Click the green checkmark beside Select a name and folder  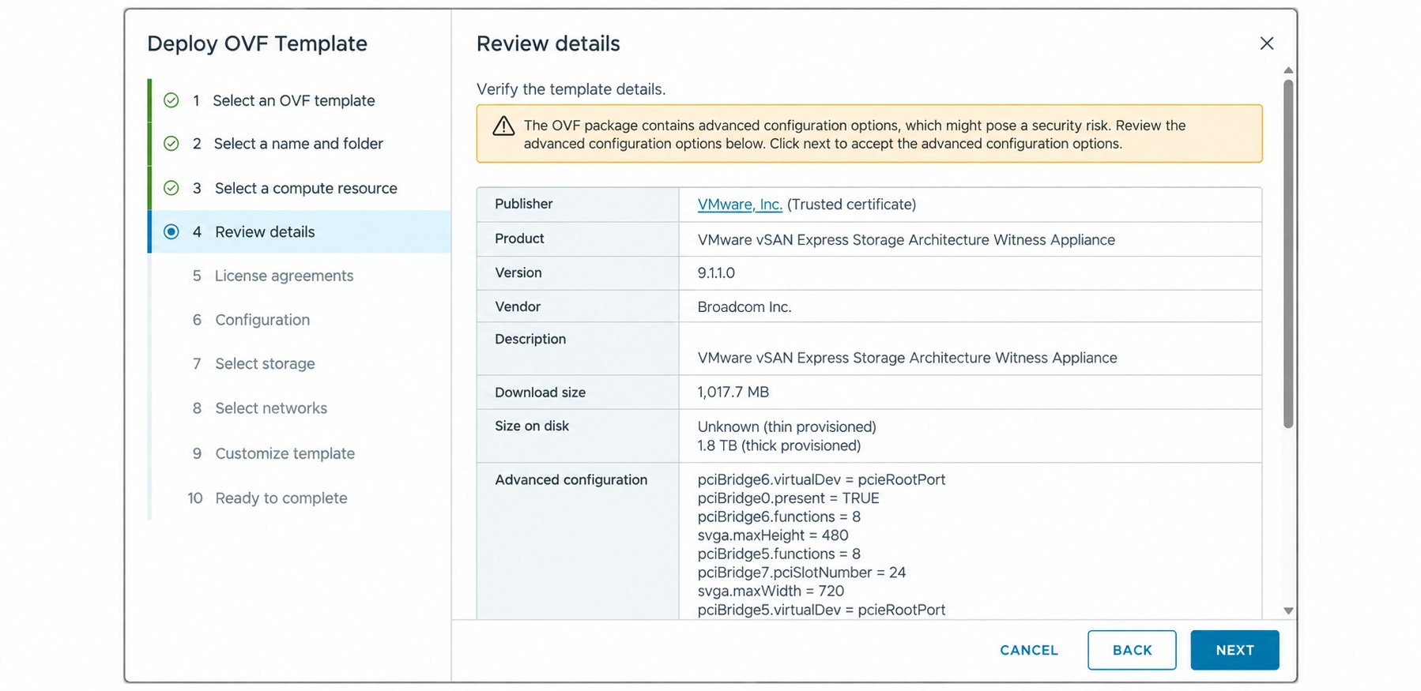click(171, 144)
